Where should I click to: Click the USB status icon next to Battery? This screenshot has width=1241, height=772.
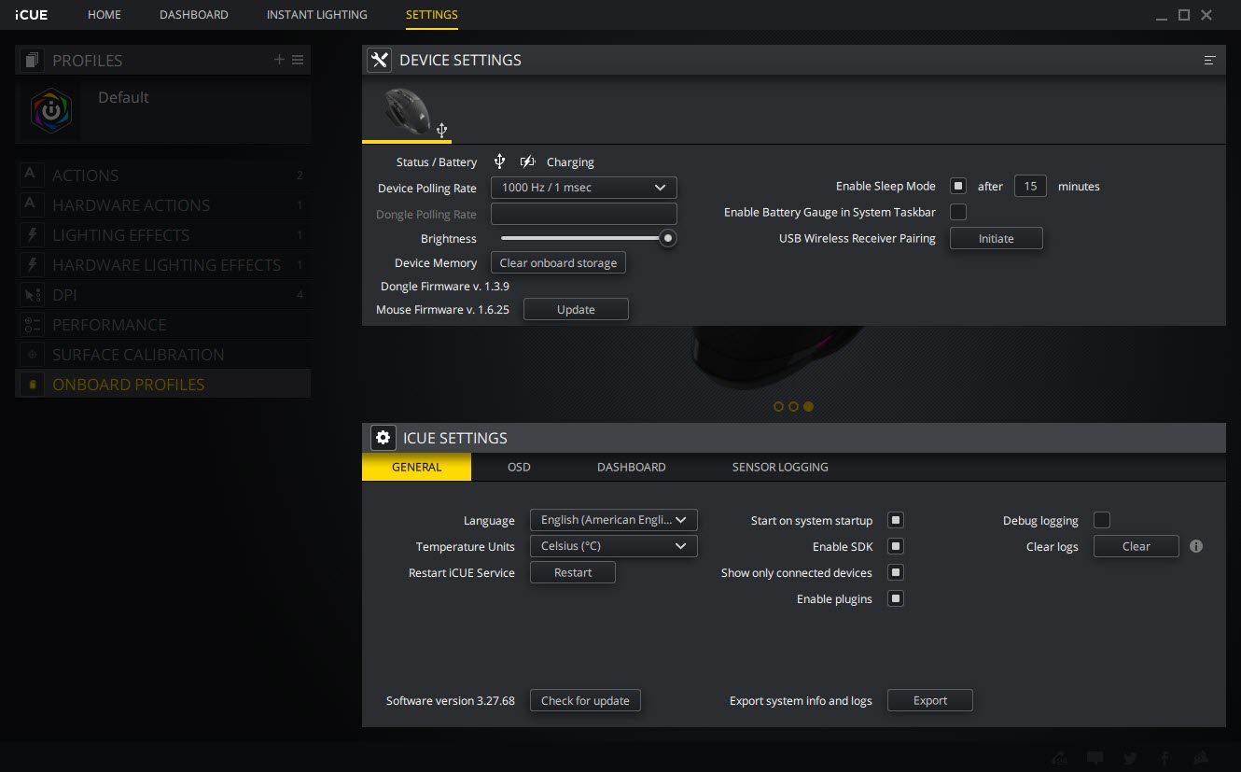(x=499, y=161)
